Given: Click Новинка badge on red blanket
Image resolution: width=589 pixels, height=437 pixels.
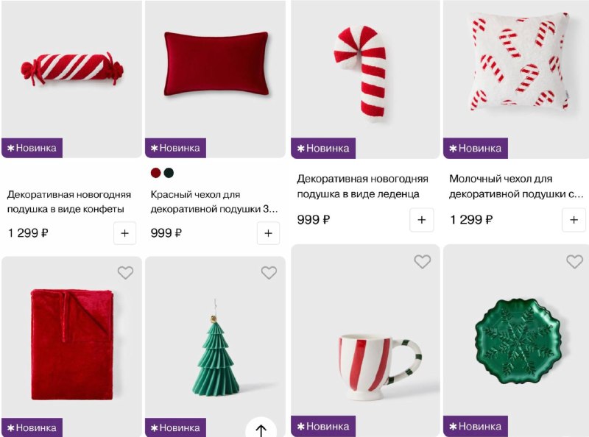Looking at the screenshot, I should click(x=32, y=427).
